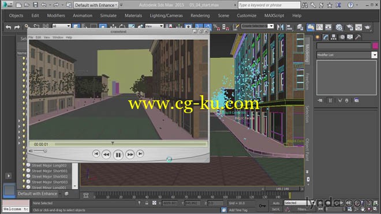Open the Objects menu
381x214 pixels.
click(x=16, y=16)
